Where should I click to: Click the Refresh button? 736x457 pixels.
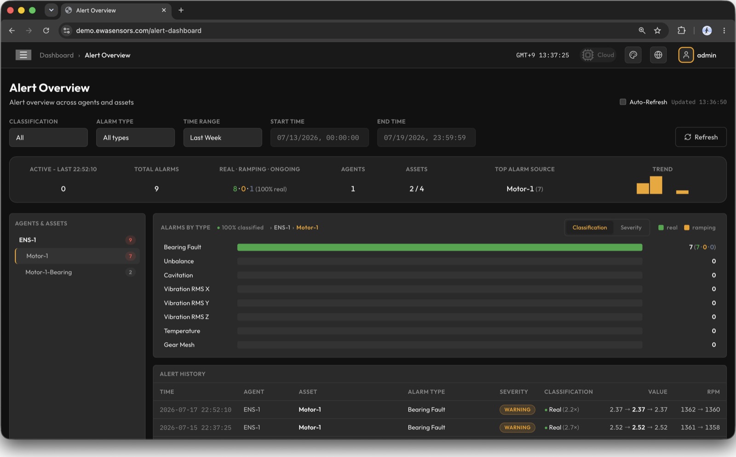coord(701,137)
